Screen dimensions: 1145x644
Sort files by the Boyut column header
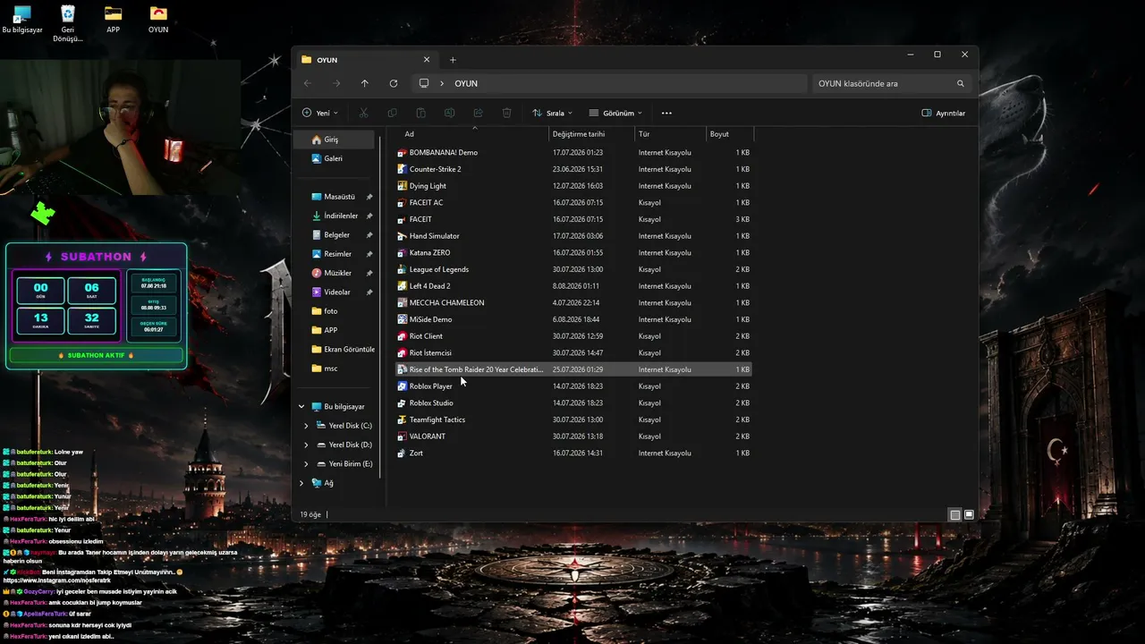(719, 134)
